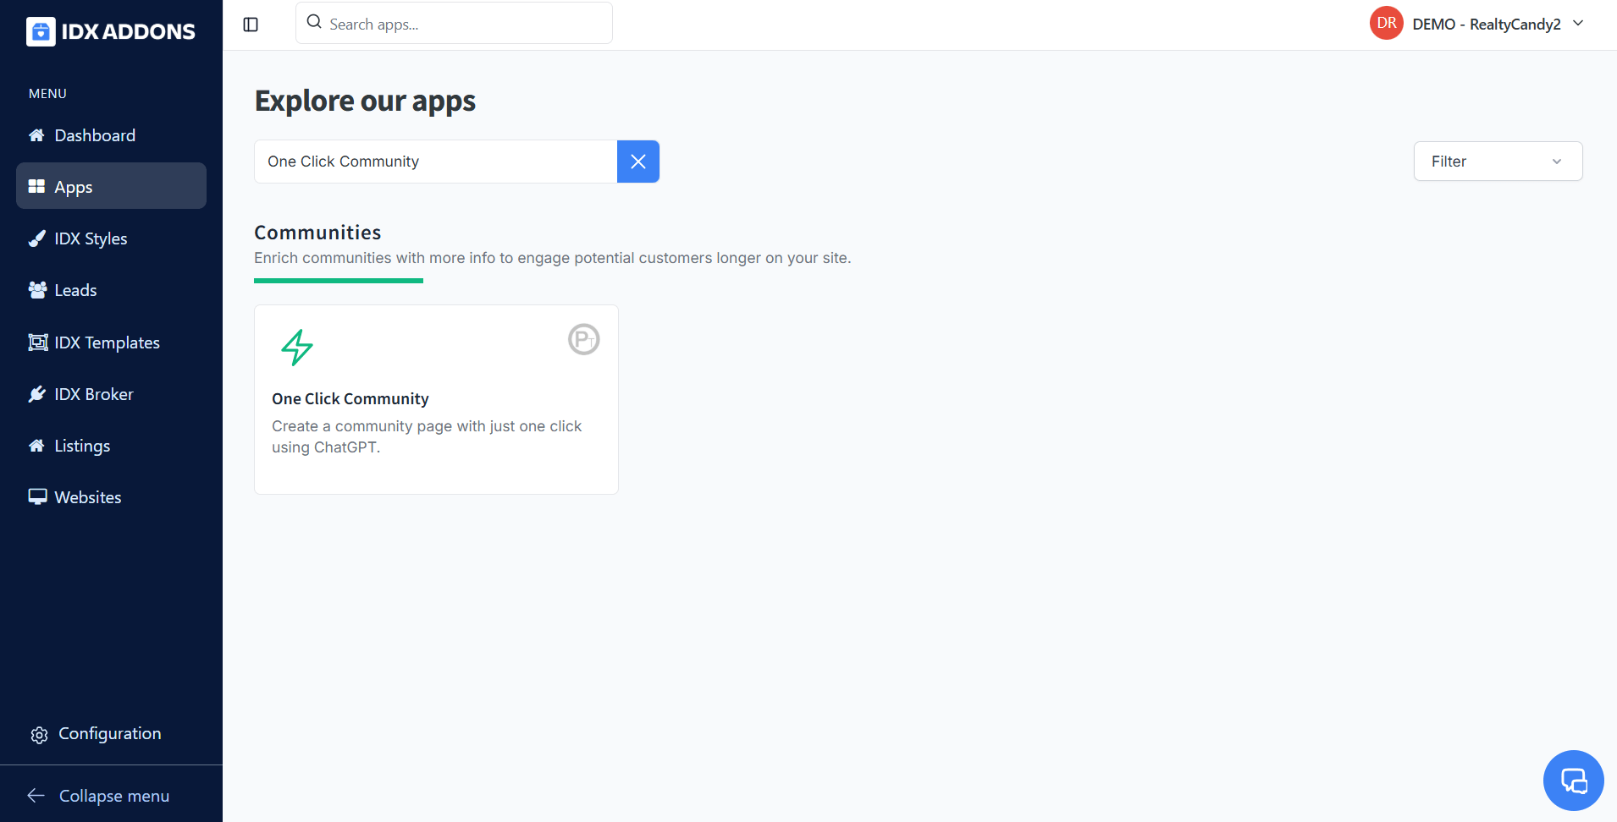Open IDX Broker plug icon
The image size is (1617, 822).
[x=37, y=394]
